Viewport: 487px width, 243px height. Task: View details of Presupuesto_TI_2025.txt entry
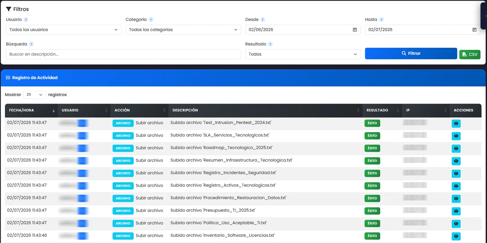[x=456, y=211]
